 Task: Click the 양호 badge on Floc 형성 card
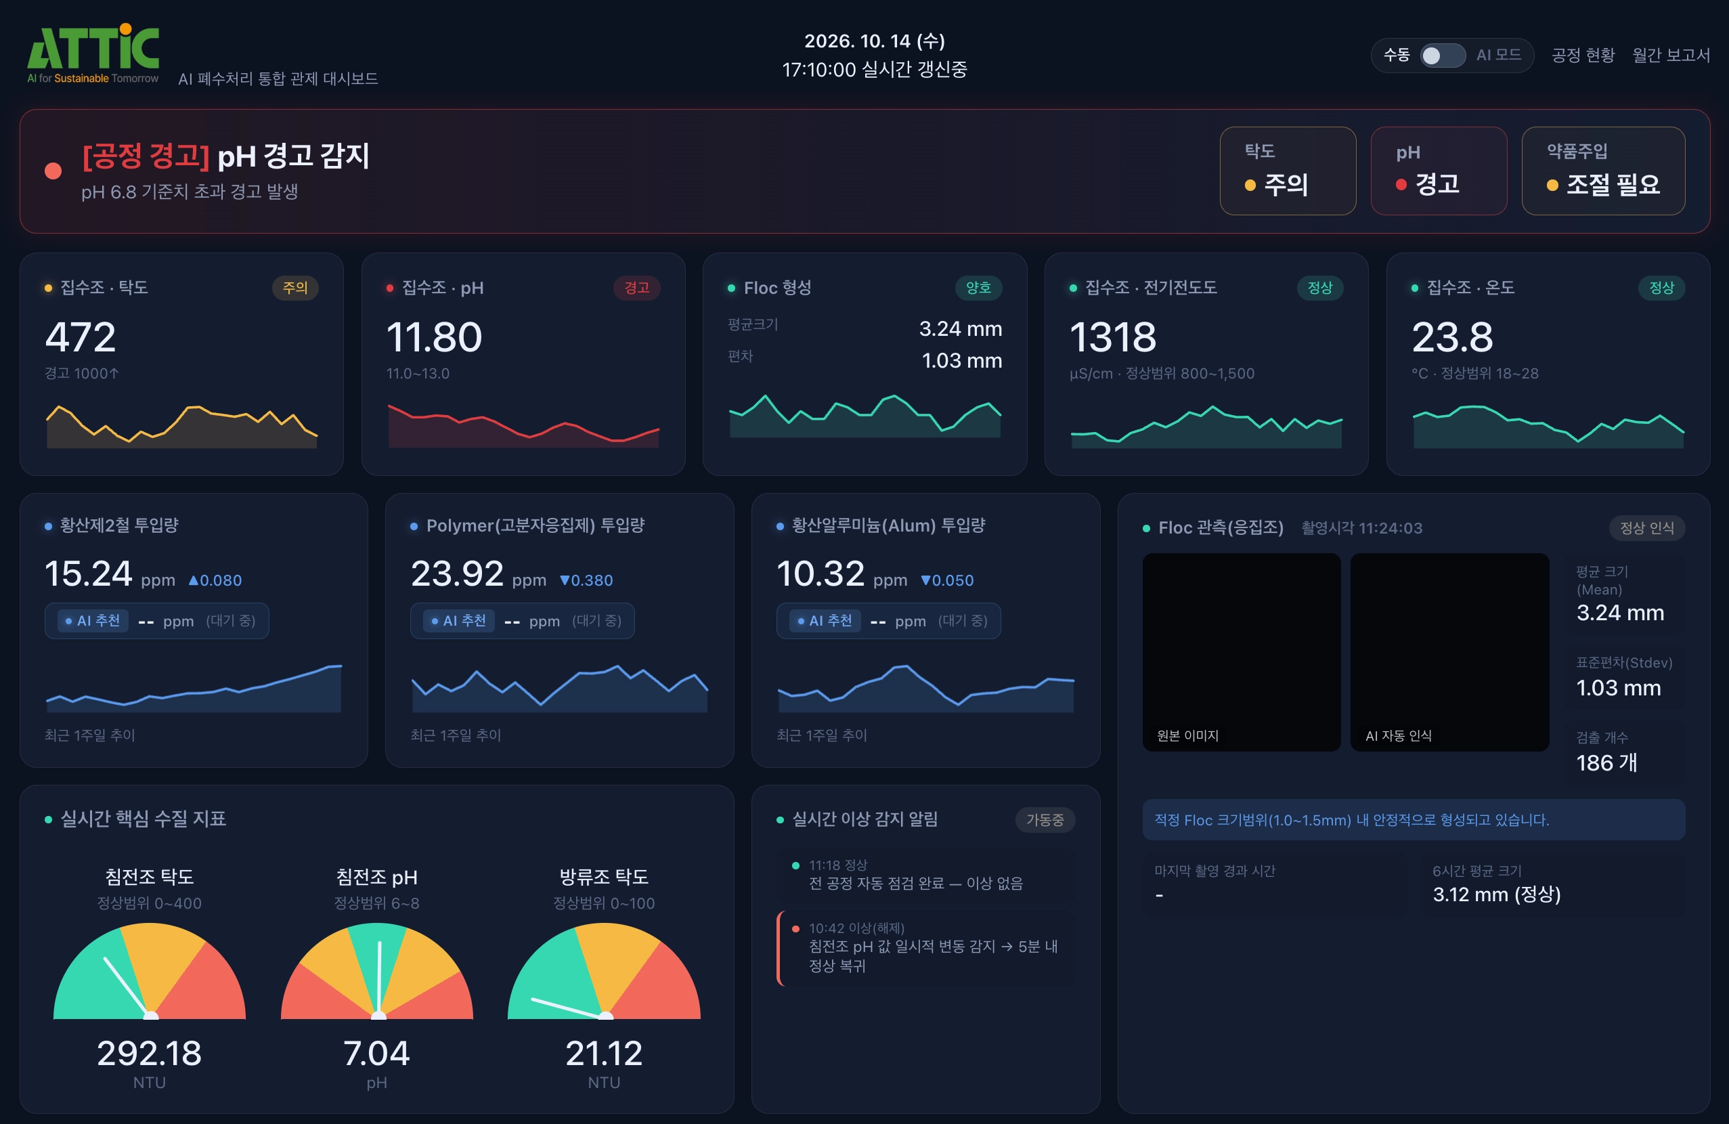978,288
